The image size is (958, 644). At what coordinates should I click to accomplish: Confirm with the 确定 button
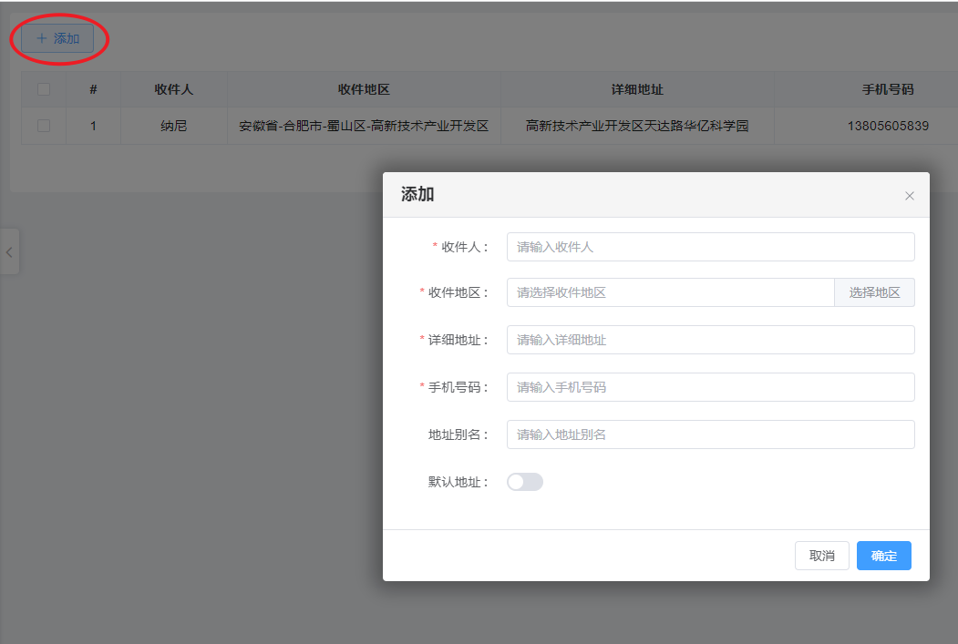pos(883,556)
